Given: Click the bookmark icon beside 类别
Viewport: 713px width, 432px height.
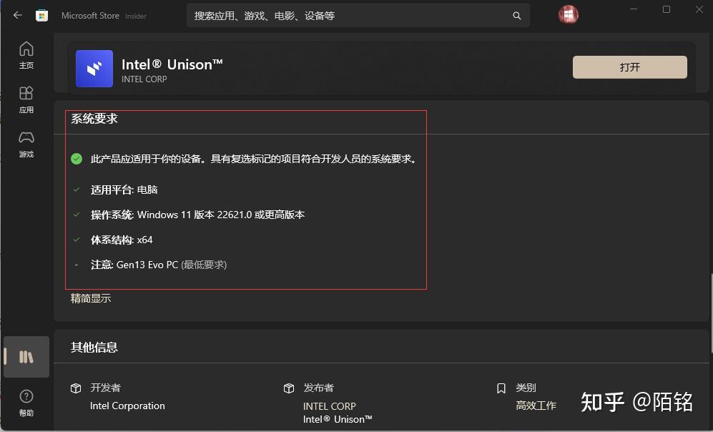Looking at the screenshot, I should [x=501, y=388].
